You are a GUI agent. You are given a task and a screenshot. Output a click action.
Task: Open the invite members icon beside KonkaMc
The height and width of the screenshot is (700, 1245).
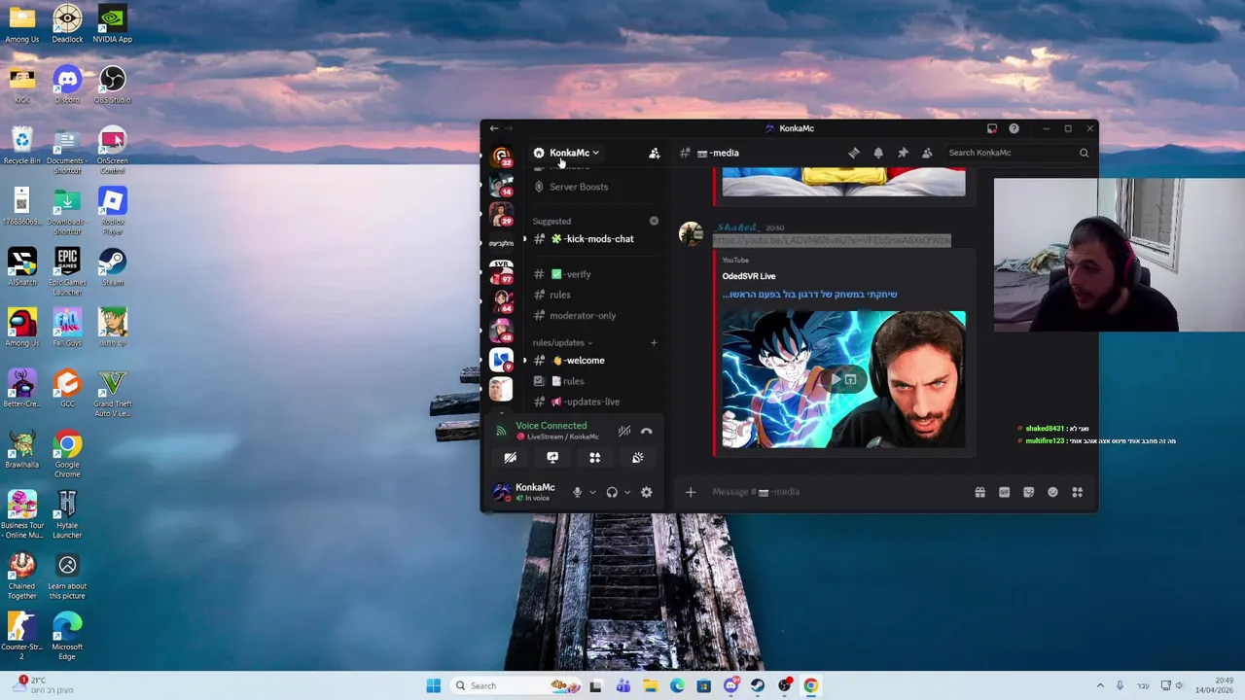click(x=655, y=153)
